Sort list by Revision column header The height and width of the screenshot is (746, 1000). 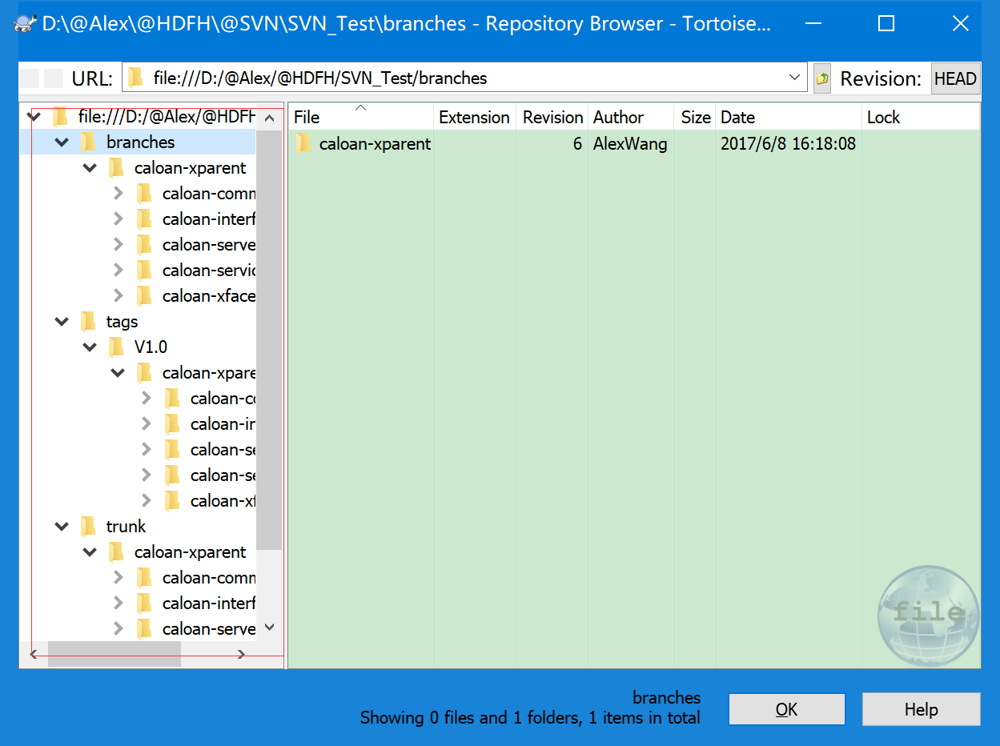pos(552,117)
